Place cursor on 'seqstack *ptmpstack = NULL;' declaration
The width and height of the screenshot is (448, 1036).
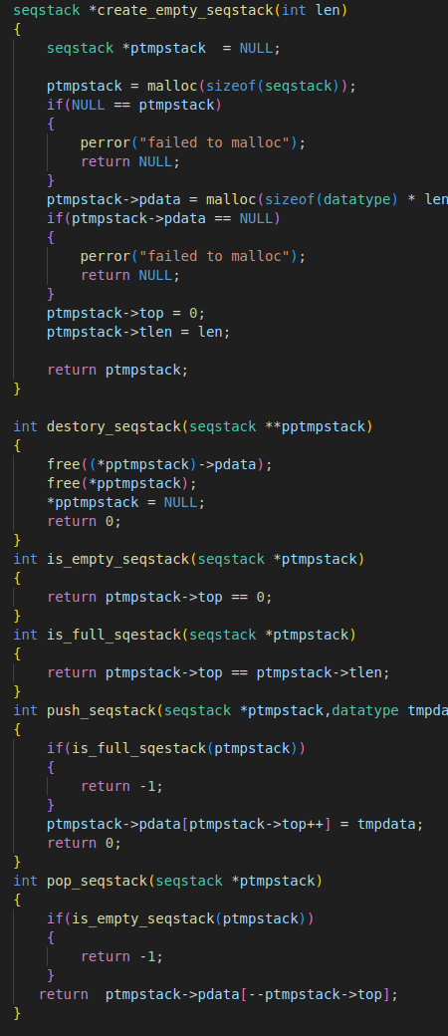(x=163, y=48)
